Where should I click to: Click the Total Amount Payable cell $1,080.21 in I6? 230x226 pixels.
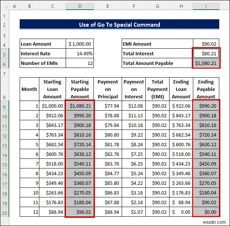coord(206,63)
